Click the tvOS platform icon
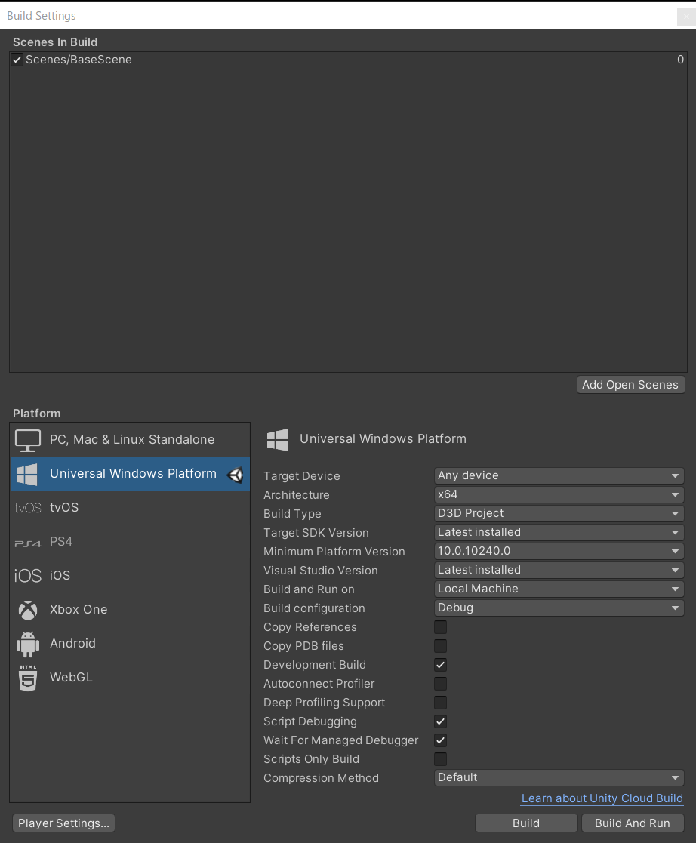 click(x=28, y=508)
